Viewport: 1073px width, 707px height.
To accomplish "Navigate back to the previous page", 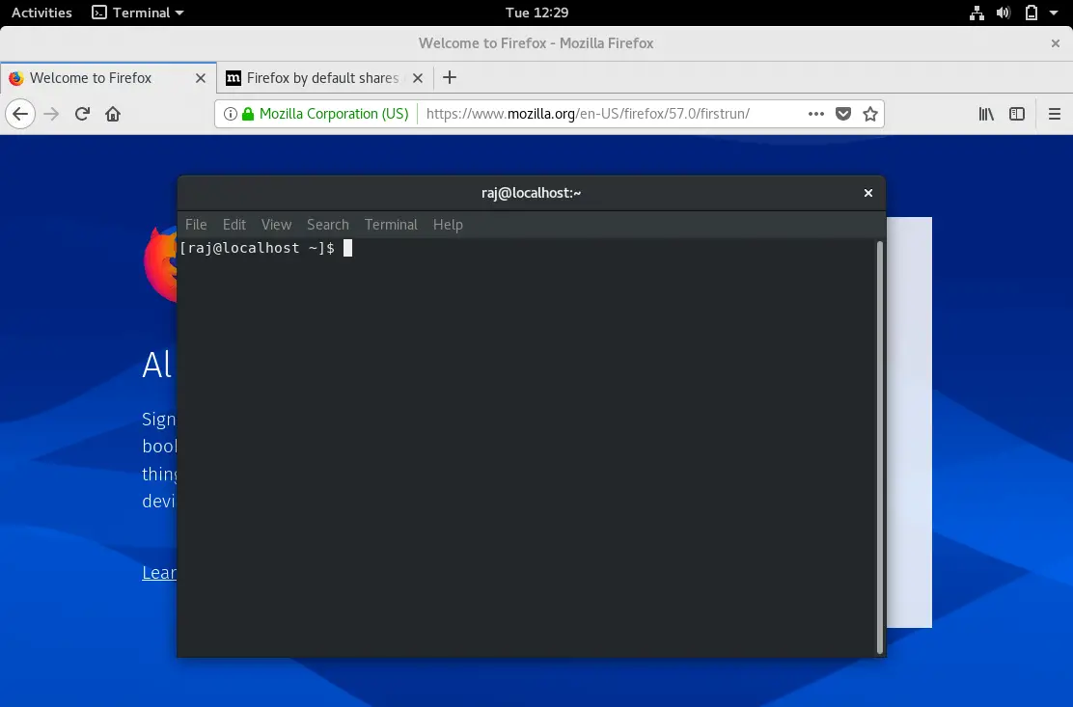I will click(20, 113).
